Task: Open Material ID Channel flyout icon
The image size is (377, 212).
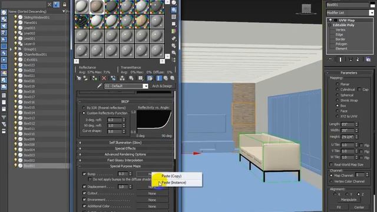Action: point(140,78)
